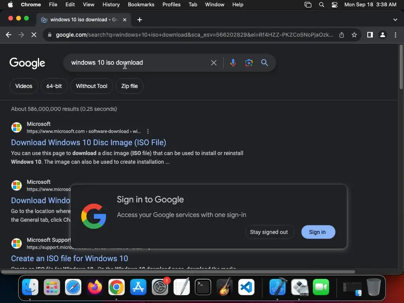Image resolution: width=404 pixels, height=303 pixels.
Task: Click the menu bar date and time
Action: pos(370,4)
